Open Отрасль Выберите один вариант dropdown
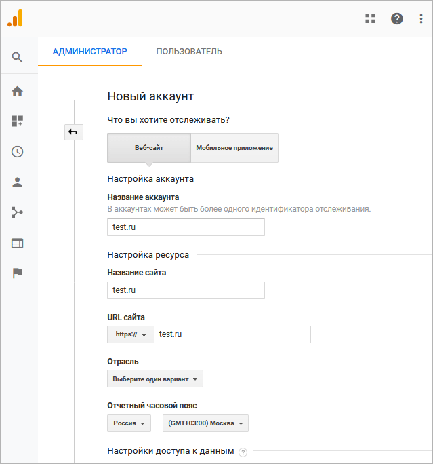This screenshot has height=464, width=433. tap(155, 379)
